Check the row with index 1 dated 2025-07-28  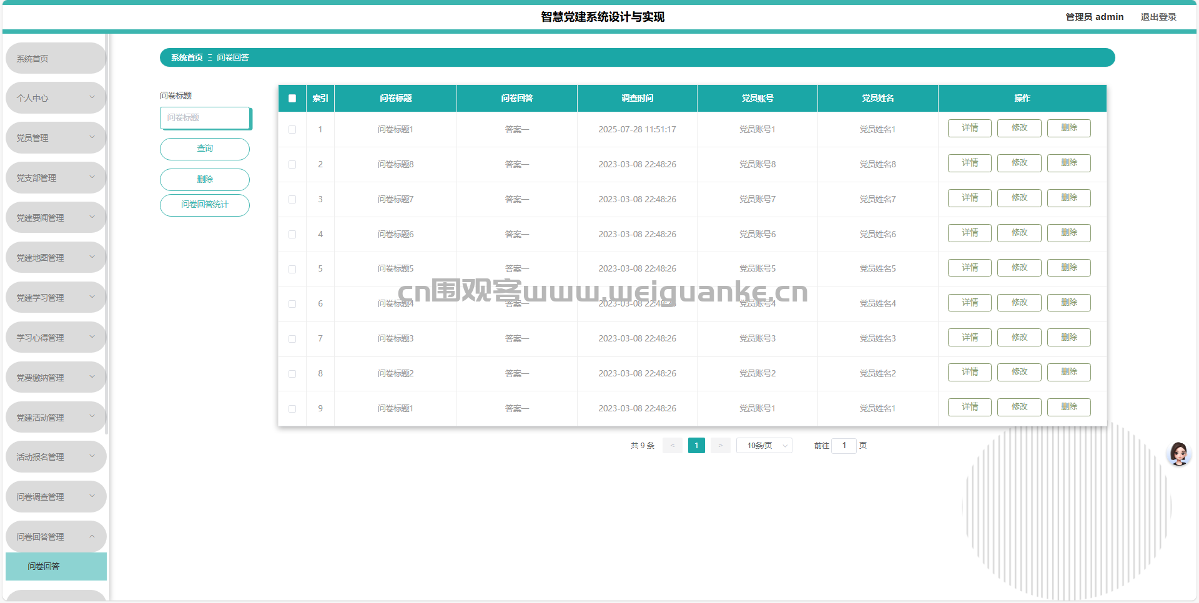pyautogui.click(x=292, y=129)
